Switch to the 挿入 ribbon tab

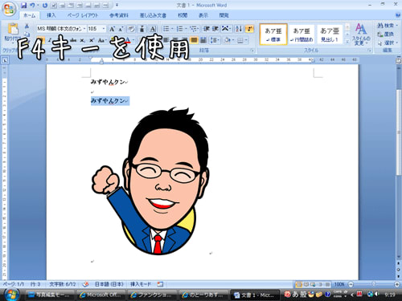(x=51, y=15)
